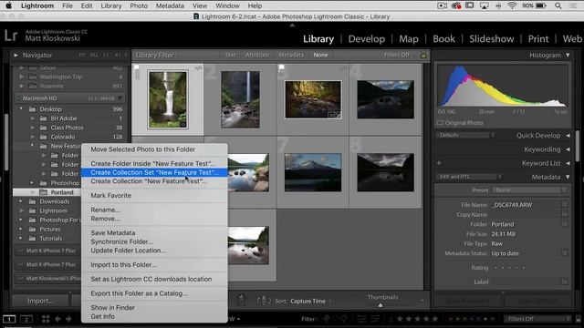Select the mountain lake thumbnail number 7
Image resolution: width=584 pixels, height=328 pixels.
tap(312, 172)
